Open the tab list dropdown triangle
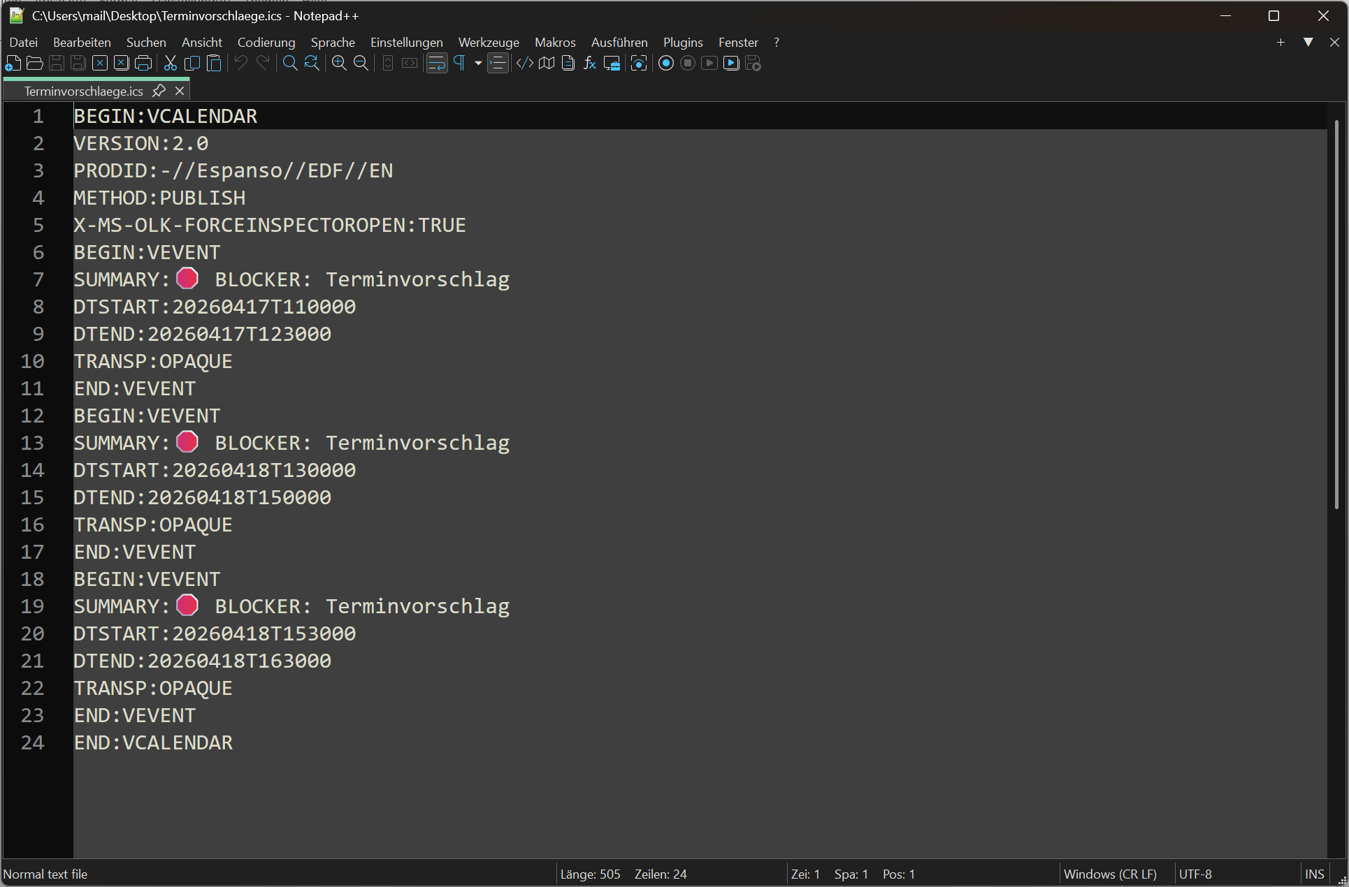The height and width of the screenshot is (887, 1349). (1308, 43)
